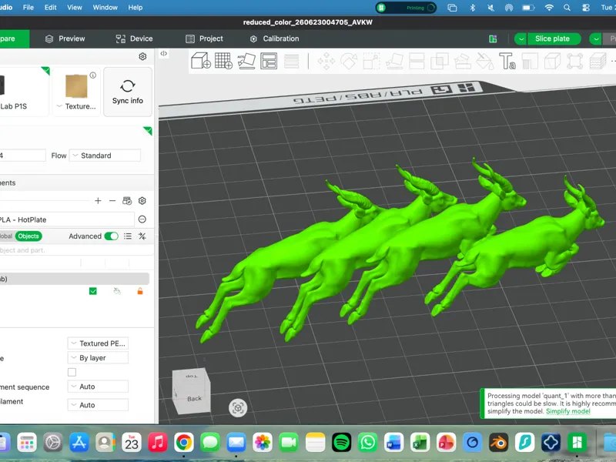616x462 pixels.
Task: Open the Help menu
Action: [136, 8]
